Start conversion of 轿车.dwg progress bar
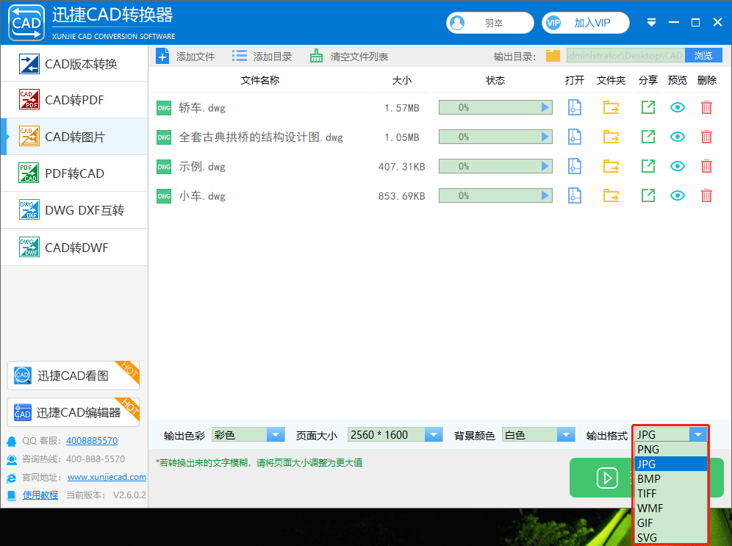The width and height of the screenshot is (732, 546). [495, 107]
